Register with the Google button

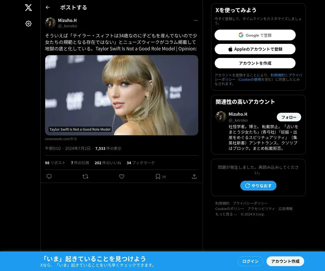coord(255,35)
